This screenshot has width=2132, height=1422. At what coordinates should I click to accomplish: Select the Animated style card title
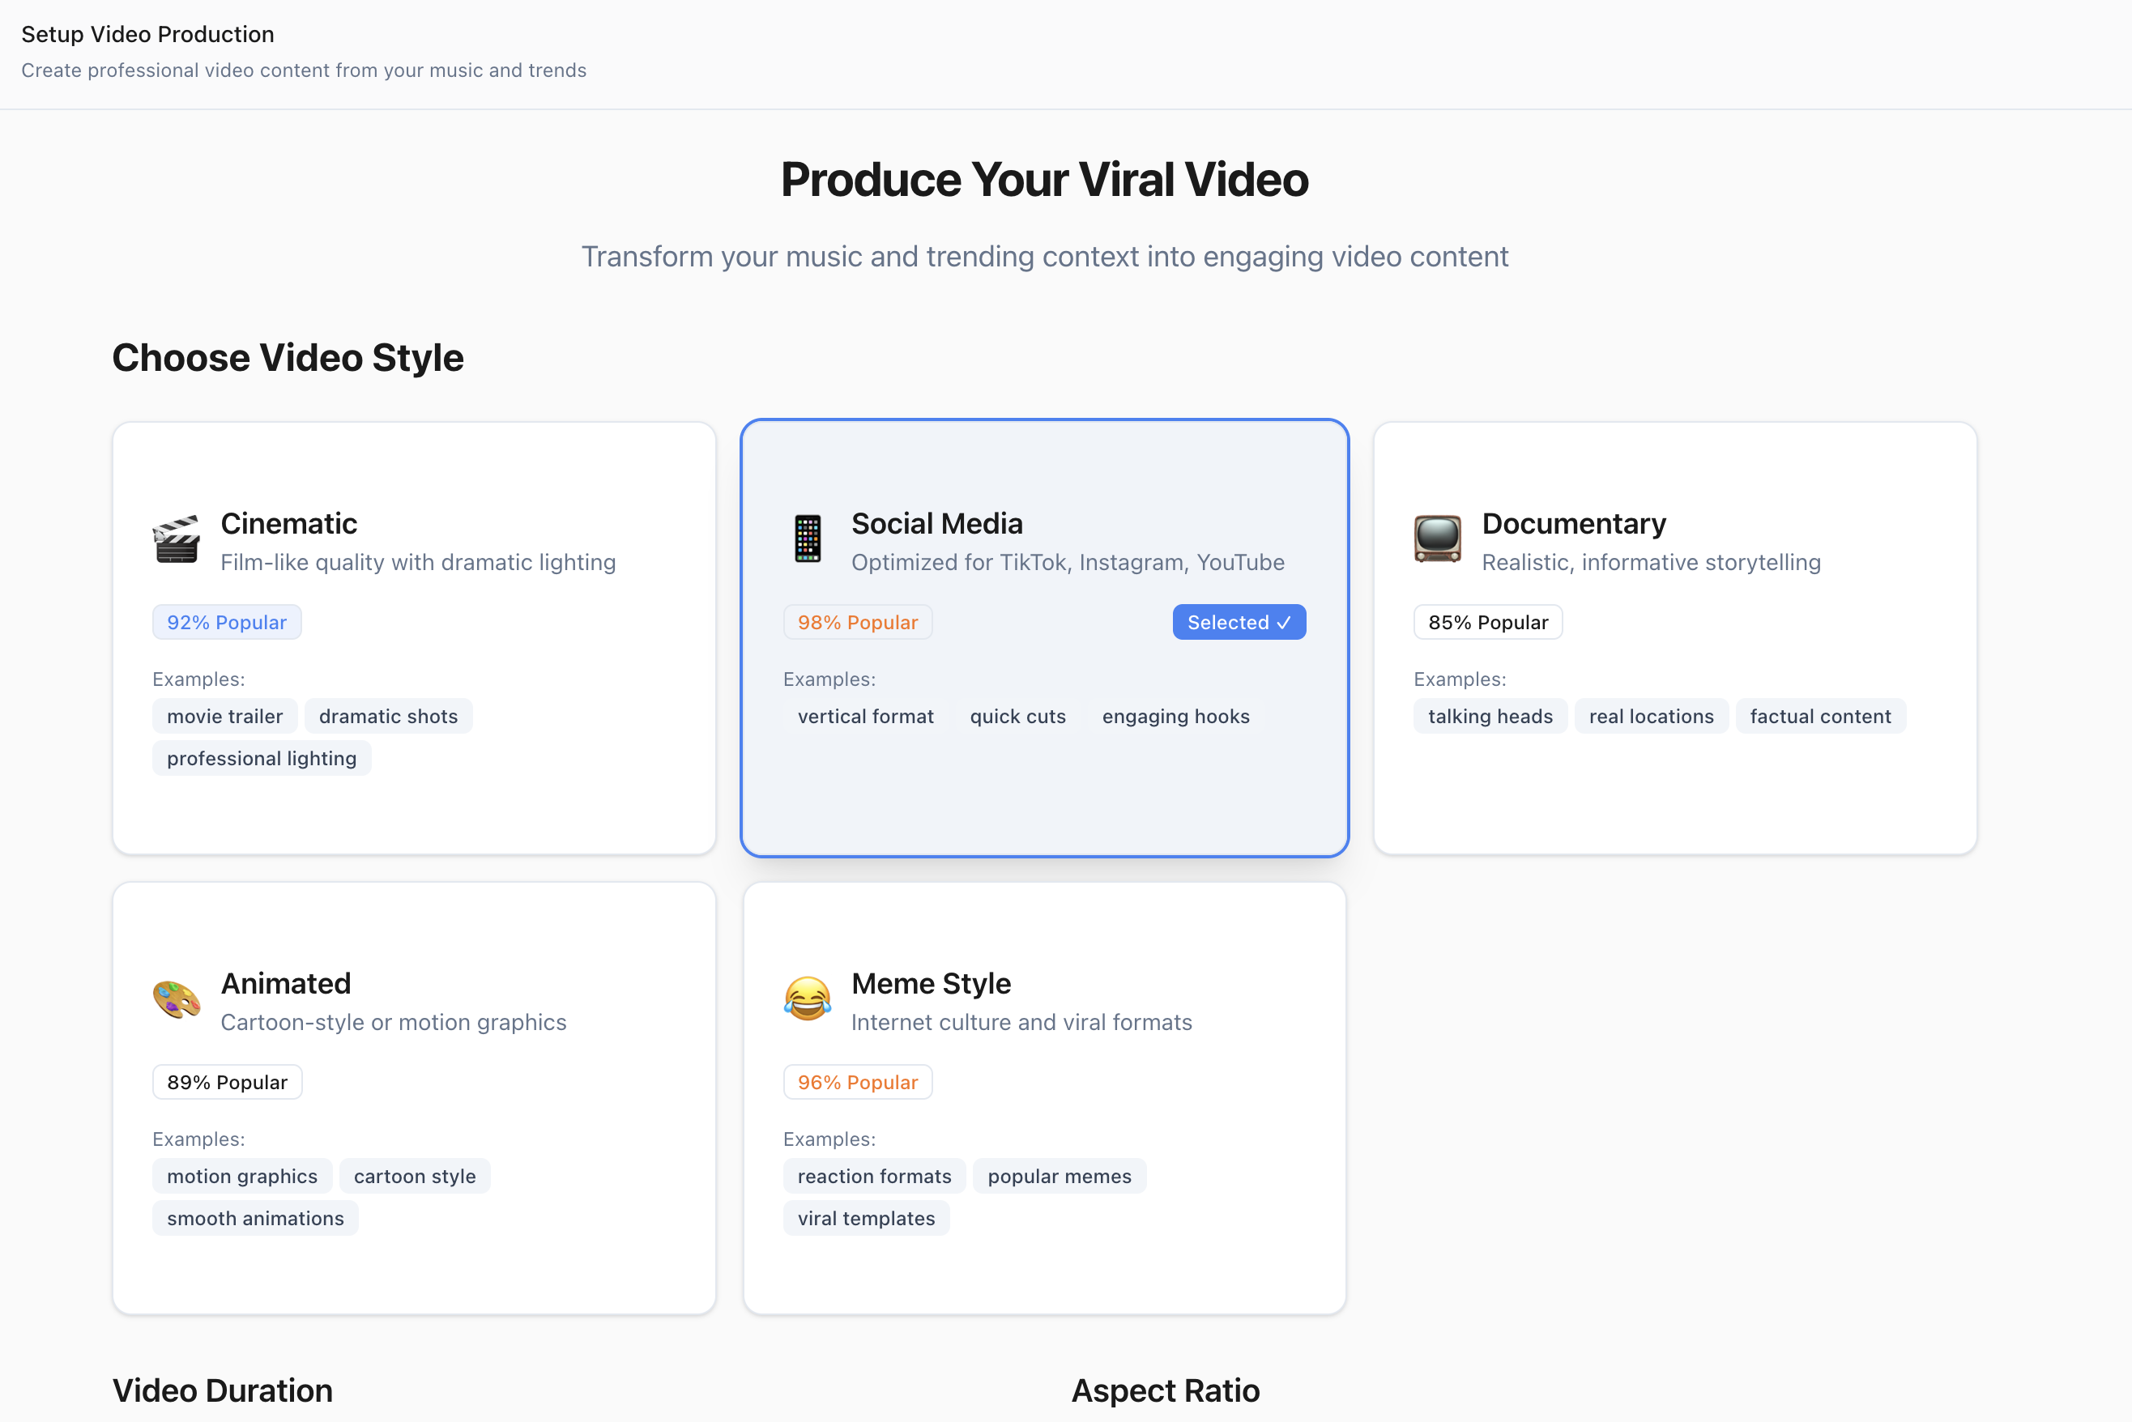[x=286, y=983]
